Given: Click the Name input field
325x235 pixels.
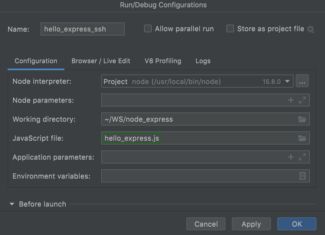Looking at the screenshot, I should point(82,29).
